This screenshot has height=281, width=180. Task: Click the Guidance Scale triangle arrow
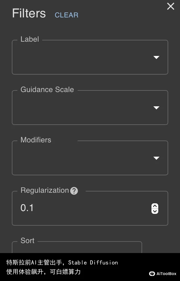click(156, 108)
